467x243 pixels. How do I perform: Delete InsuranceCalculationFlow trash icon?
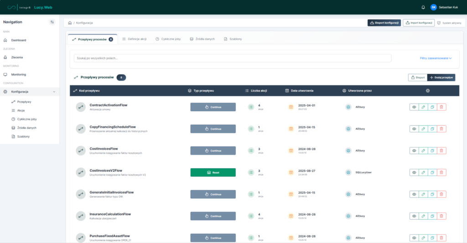click(441, 216)
